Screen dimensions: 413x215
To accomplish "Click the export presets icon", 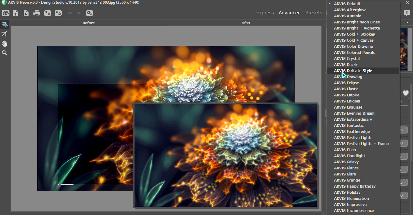I will tap(58, 13).
